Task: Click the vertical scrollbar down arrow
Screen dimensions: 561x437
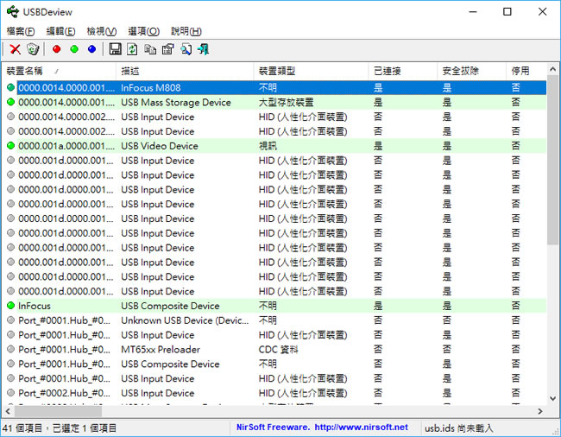Action: point(553,399)
